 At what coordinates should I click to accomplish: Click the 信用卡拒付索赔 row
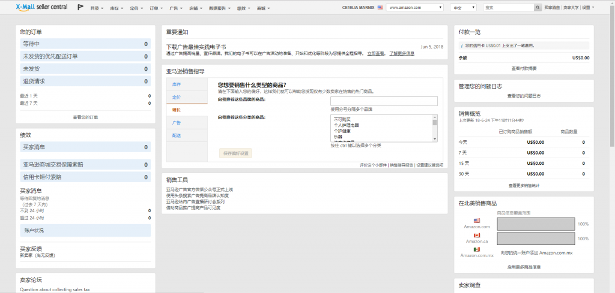click(85, 177)
